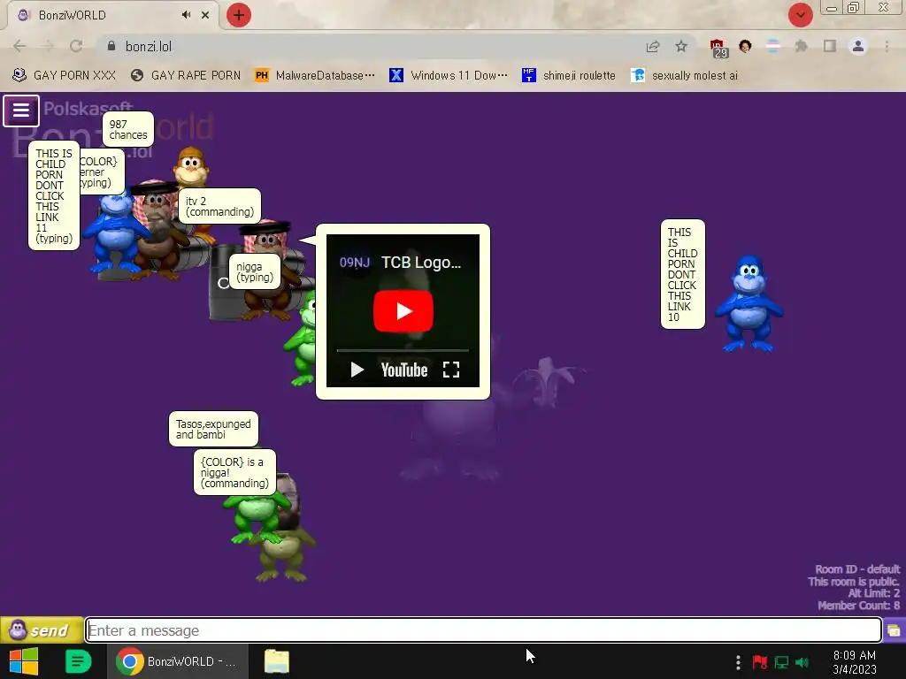Viewport: 906px width, 679px height.
Task: Open the Windows 11 Dow… bookmark
Action: coord(449,75)
